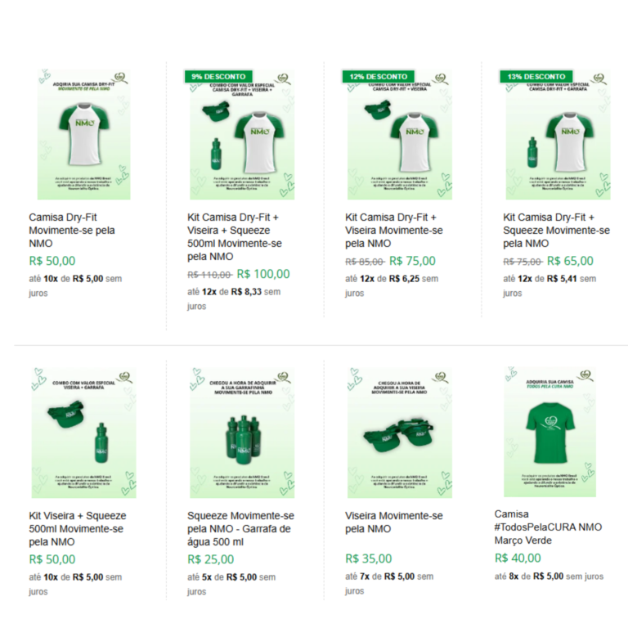Screen dimensions: 628x628
Task: Click the 12% Desconto badge
Action: pos(376,76)
